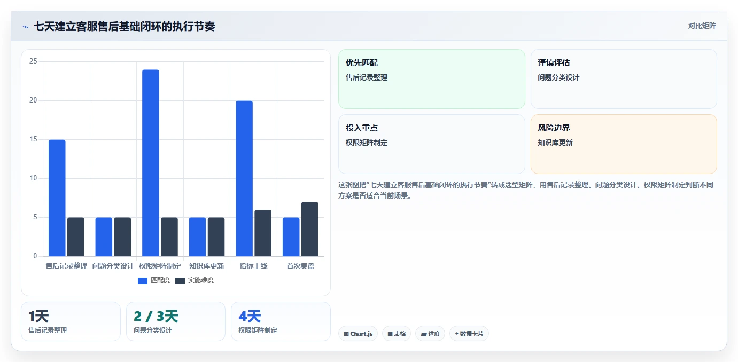The width and height of the screenshot is (738, 362).
Task: Open the 优先匹配 green matrix card
Action: (432, 79)
